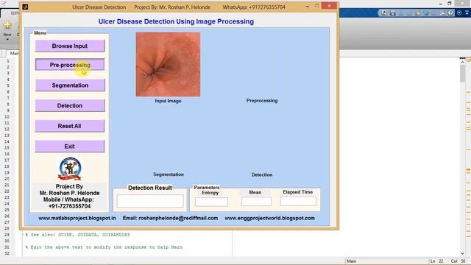This screenshot has width=471, height=265.
Task: Run the Pre-processing step
Action: 70,65
